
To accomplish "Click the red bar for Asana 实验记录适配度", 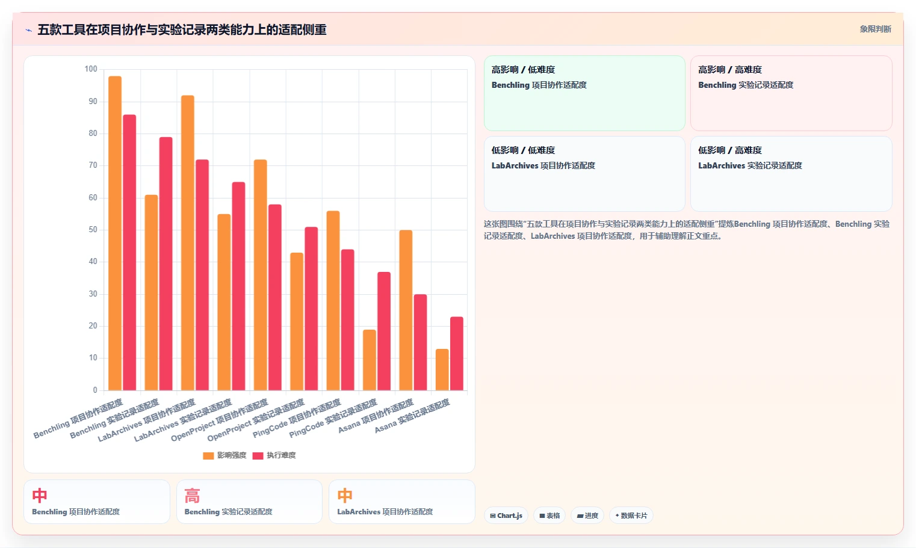I will coord(457,354).
